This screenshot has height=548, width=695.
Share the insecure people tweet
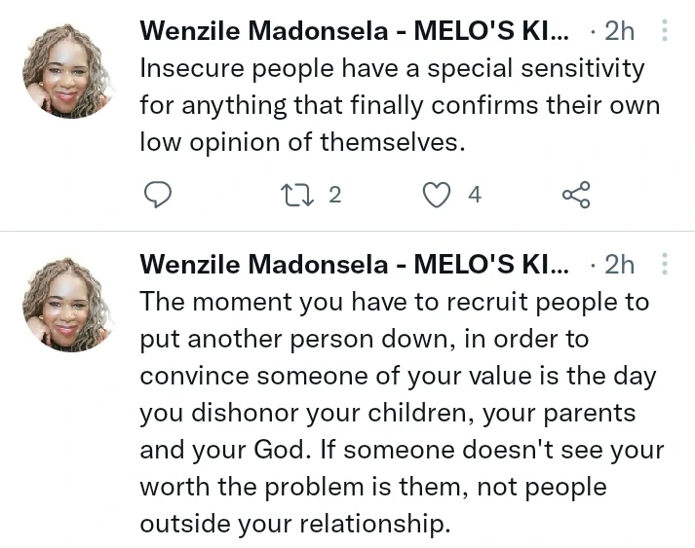[576, 195]
